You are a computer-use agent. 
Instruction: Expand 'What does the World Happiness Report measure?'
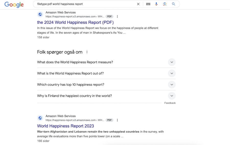tap(106, 62)
